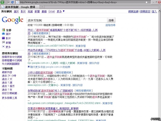The width and height of the screenshot is (161, 121).
Task: Click 類似內容 for the npc.people.com.cn result
Action: (x=94, y=63)
